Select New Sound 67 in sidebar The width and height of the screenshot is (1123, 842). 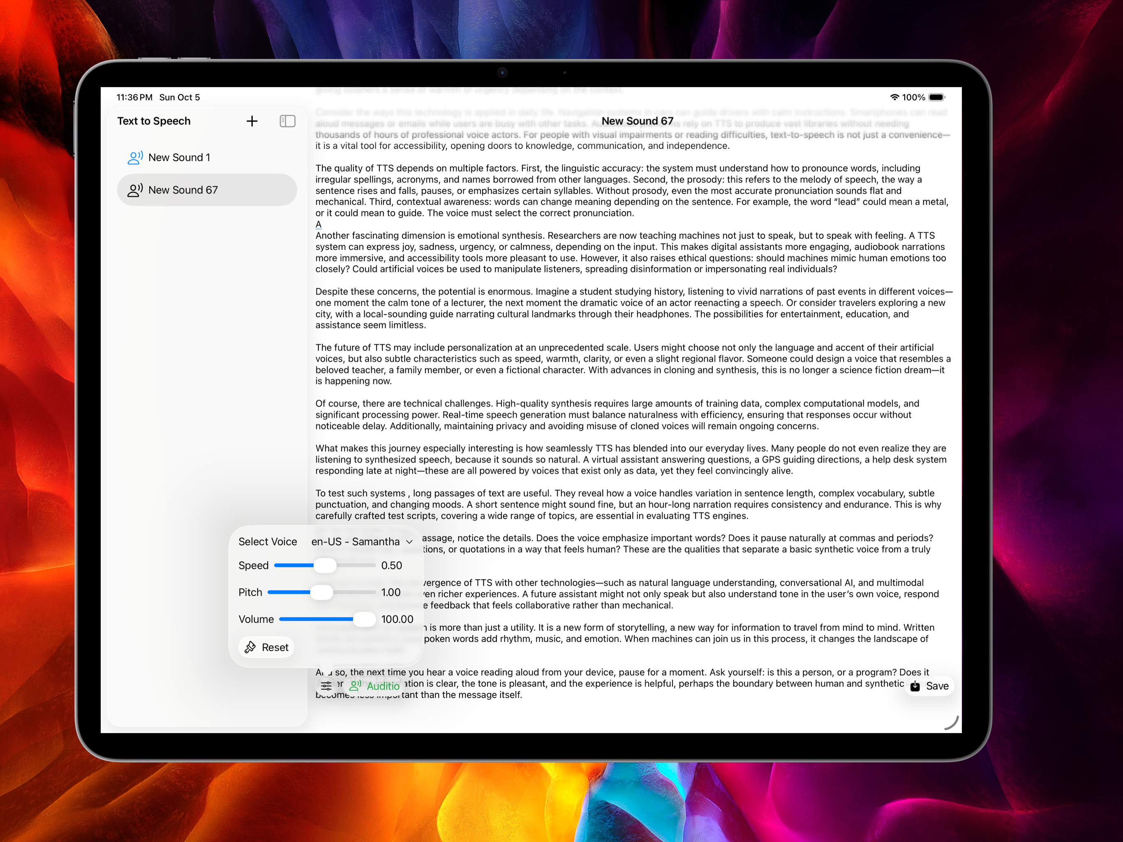click(x=183, y=190)
